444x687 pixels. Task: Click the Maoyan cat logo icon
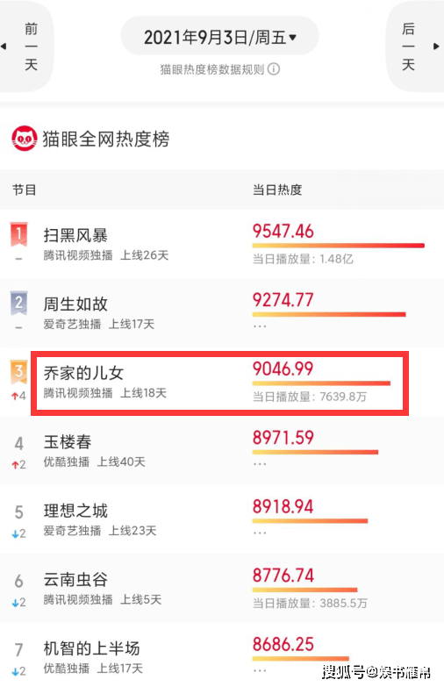click(24, 139)
